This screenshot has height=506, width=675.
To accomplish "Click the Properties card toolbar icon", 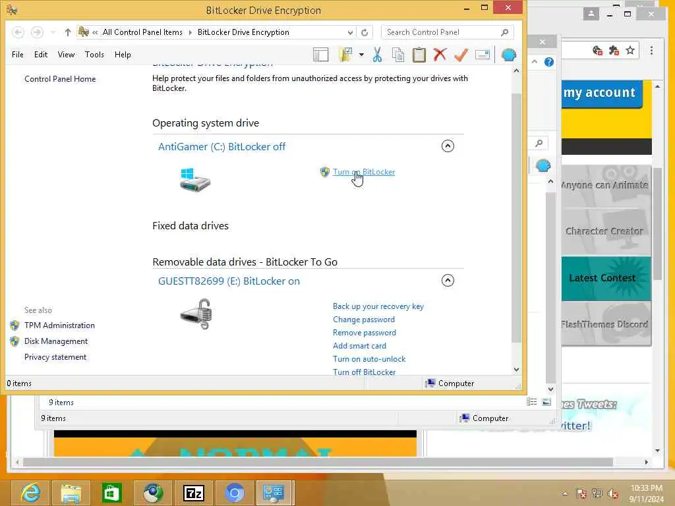I will [x=482, y=55].
